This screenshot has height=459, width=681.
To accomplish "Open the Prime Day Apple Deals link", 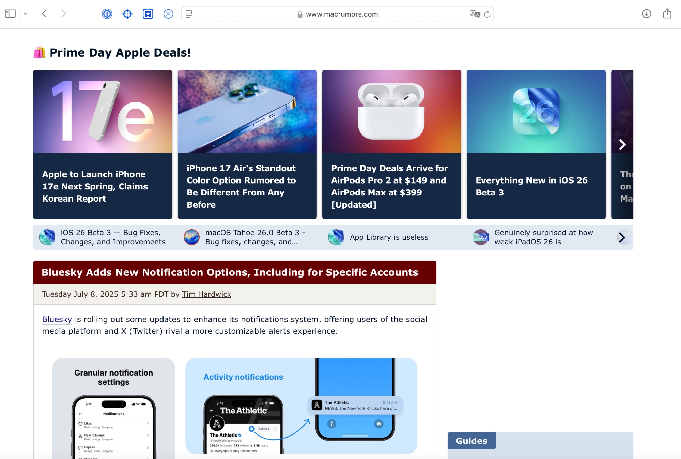I will click(x=120, y=53).
